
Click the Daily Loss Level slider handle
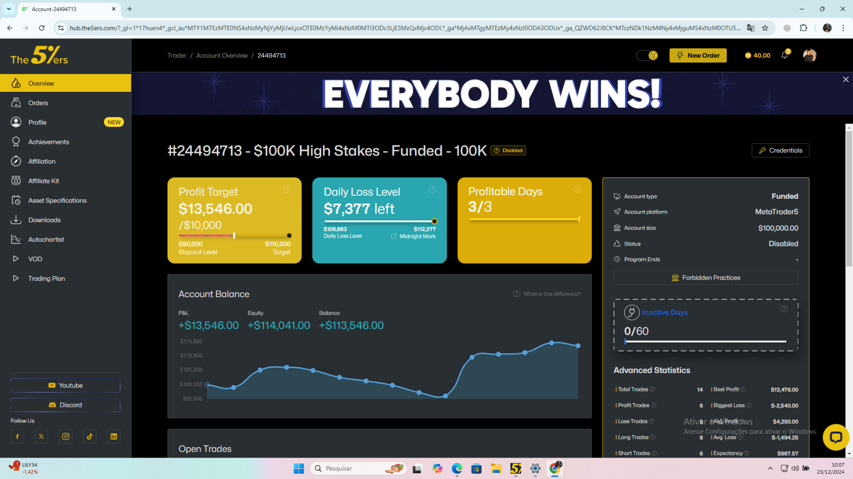pyautogui.click(x=434, y=221)
